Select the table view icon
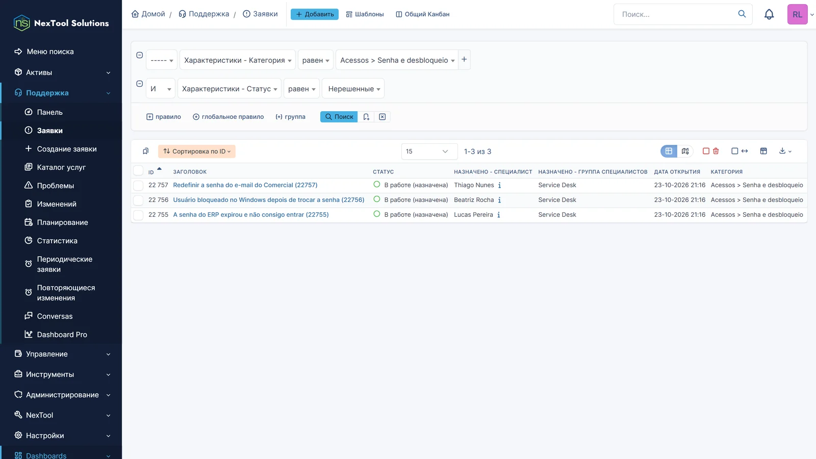 (669, 151)
